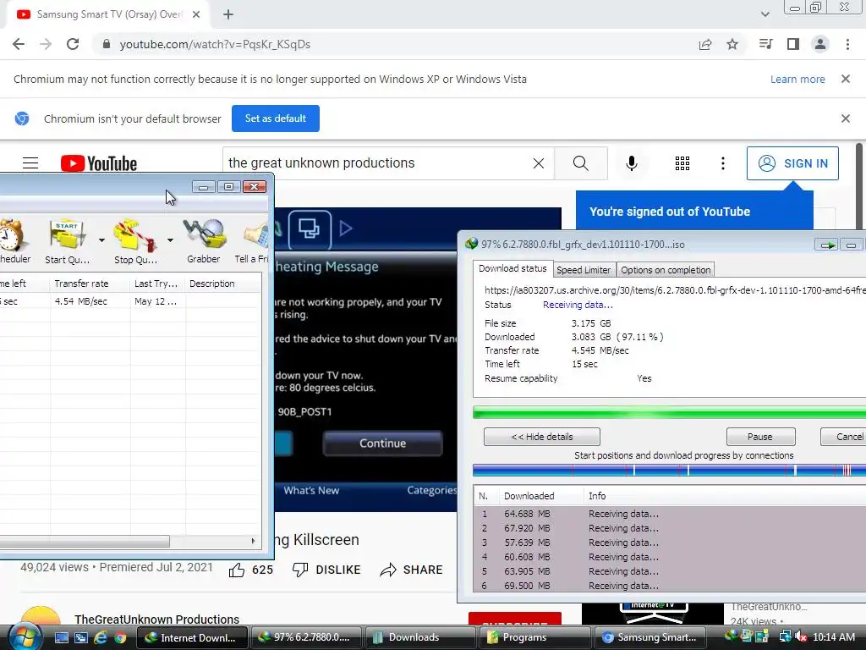Screen dimensions: 866x650
Task: Click the Stop Queue icon in IDM
Action: click(135, 241)
